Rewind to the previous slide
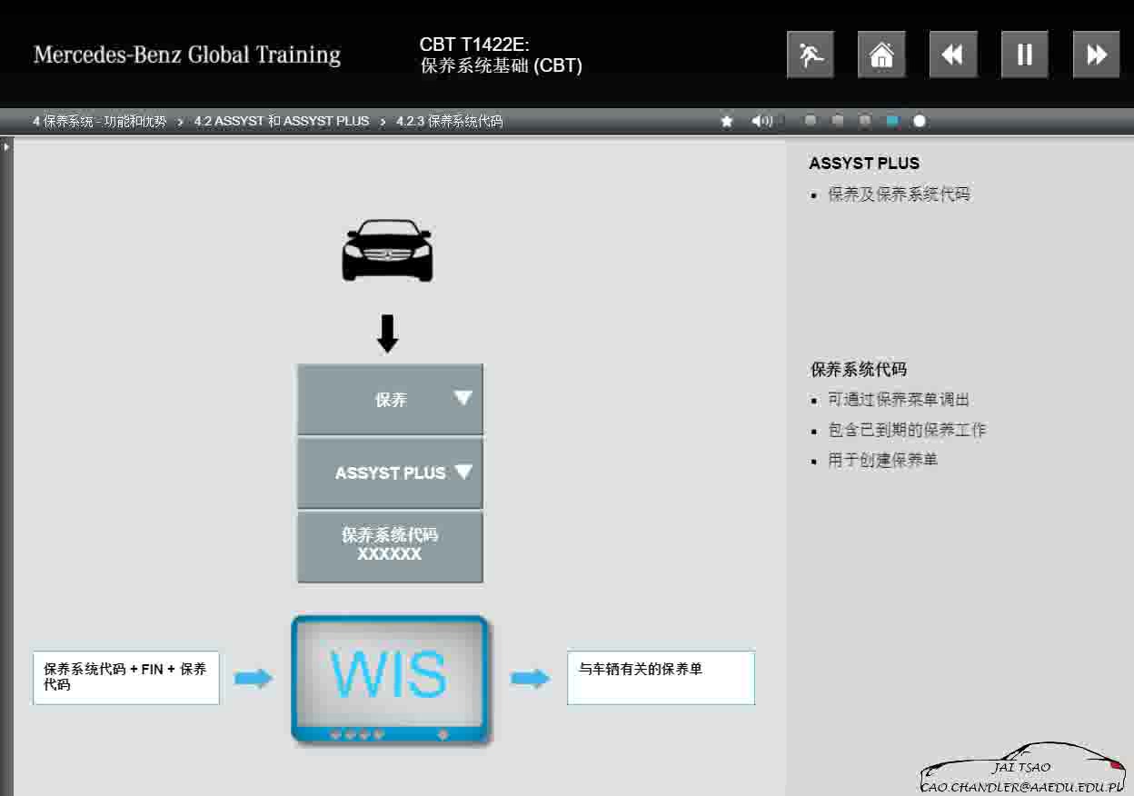 click(x=953, y=55)
